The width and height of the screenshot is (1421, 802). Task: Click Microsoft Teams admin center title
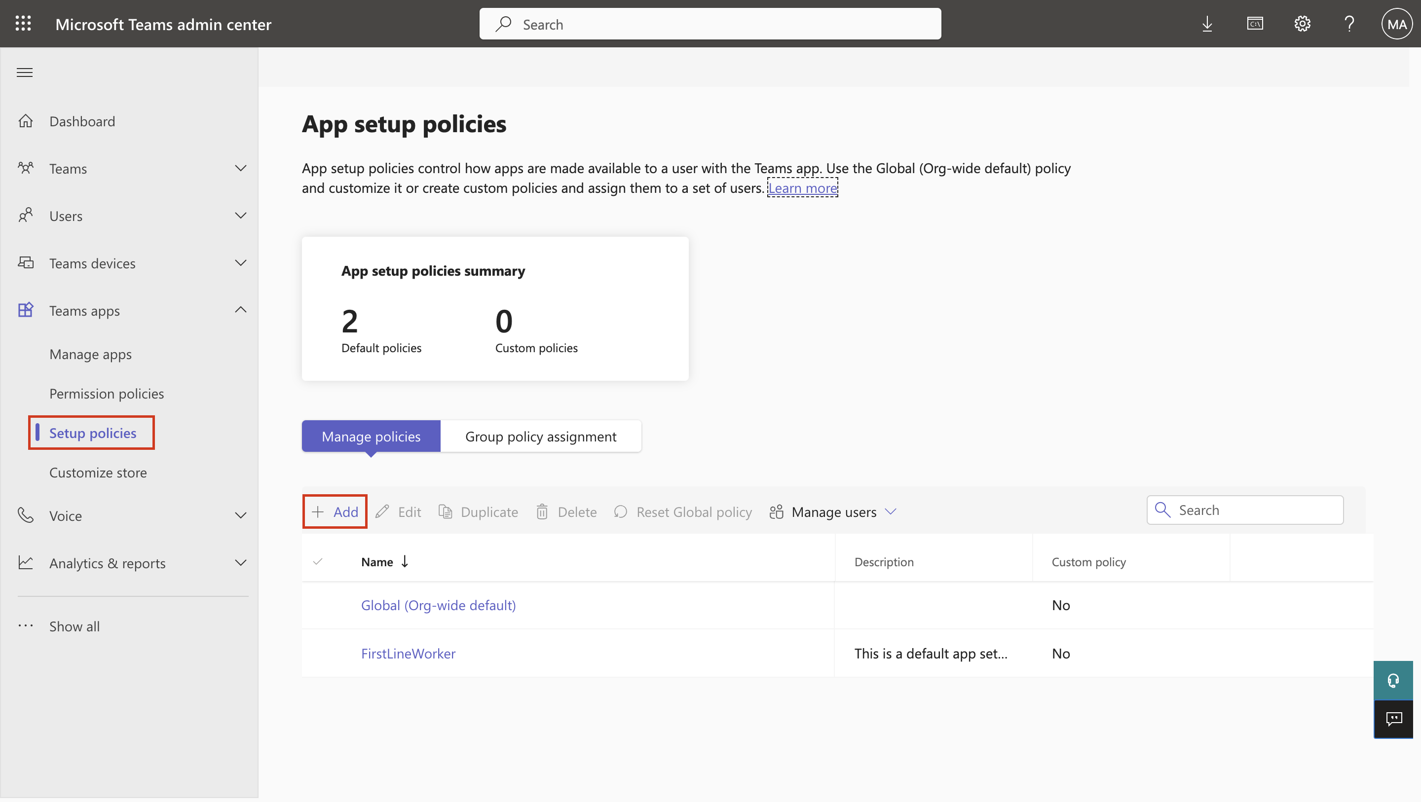(163, 24)
